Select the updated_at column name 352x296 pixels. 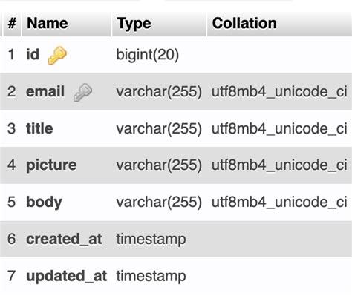tap(67, 276)
